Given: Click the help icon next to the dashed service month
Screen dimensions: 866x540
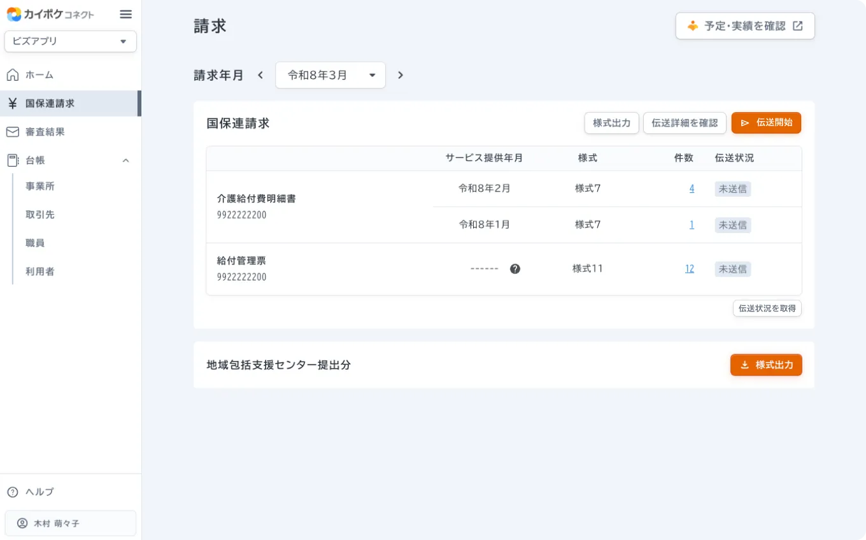Looking at the screenshot, I should coord(515,269).
